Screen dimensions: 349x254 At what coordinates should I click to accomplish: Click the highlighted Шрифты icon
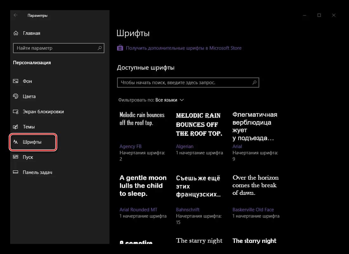(x=16, y=142)
